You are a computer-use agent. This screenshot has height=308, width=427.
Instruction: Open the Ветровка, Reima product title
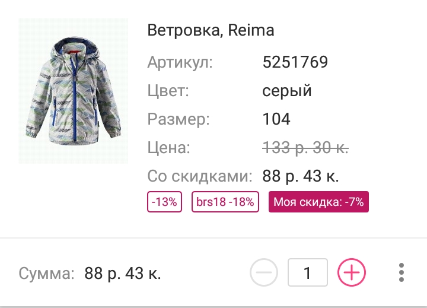point(211,31)
